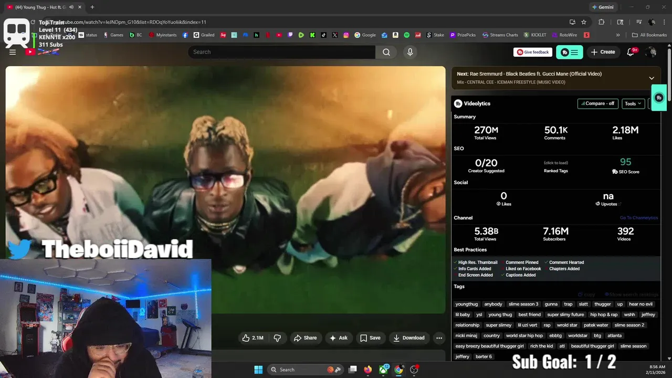Open the Tools dropdown in Videolytics
This screenshot has height=378, width=672.
633,103
